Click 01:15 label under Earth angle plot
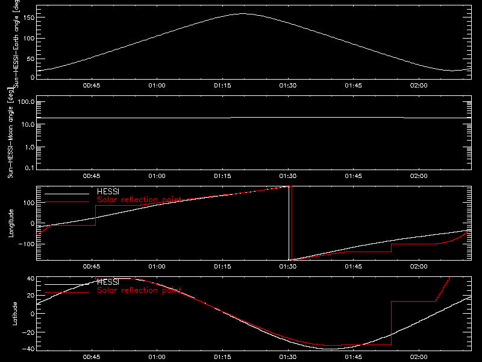Image resolution: width=482 pixels, height=362 pixels. [x=222, y=86]
